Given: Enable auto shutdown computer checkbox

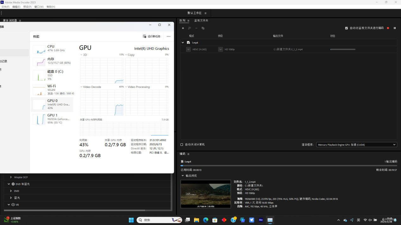Looking at the screenshot, I should pyautogui.click(x=182, y=145).
